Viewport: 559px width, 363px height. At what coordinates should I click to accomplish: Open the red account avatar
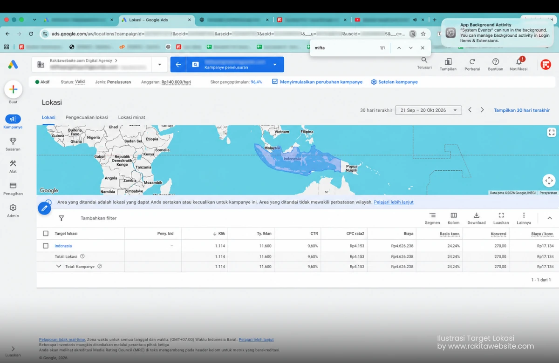546,65
